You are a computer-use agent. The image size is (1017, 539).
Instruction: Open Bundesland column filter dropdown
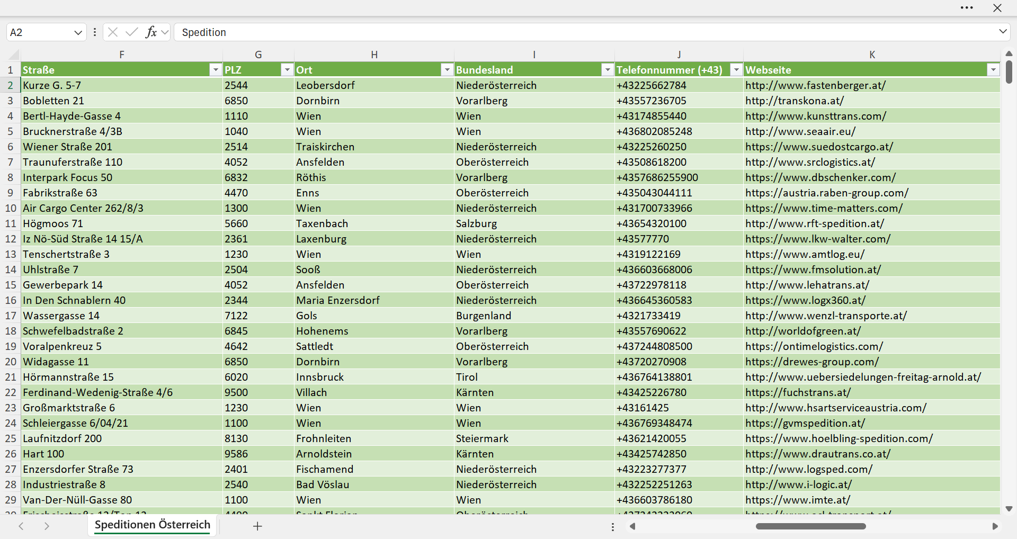(x=607, y=70)
